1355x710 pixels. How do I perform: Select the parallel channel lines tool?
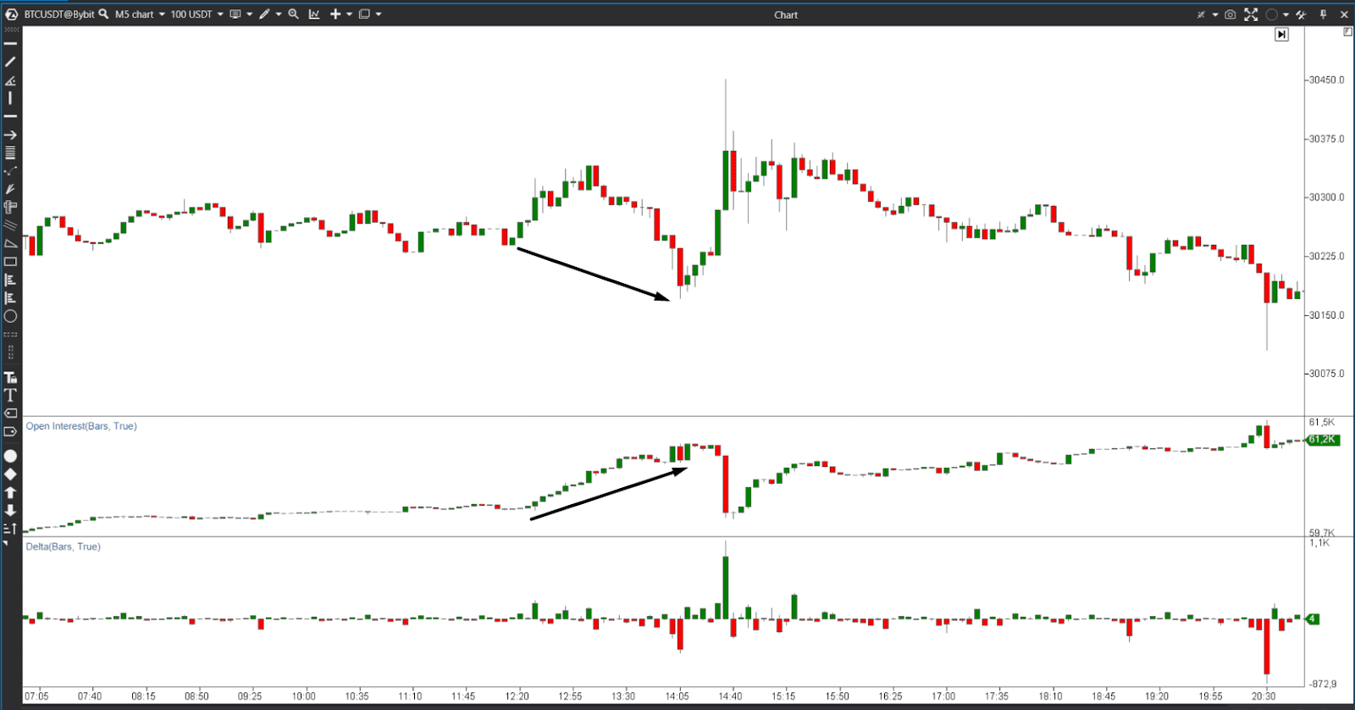click(10, 225)
